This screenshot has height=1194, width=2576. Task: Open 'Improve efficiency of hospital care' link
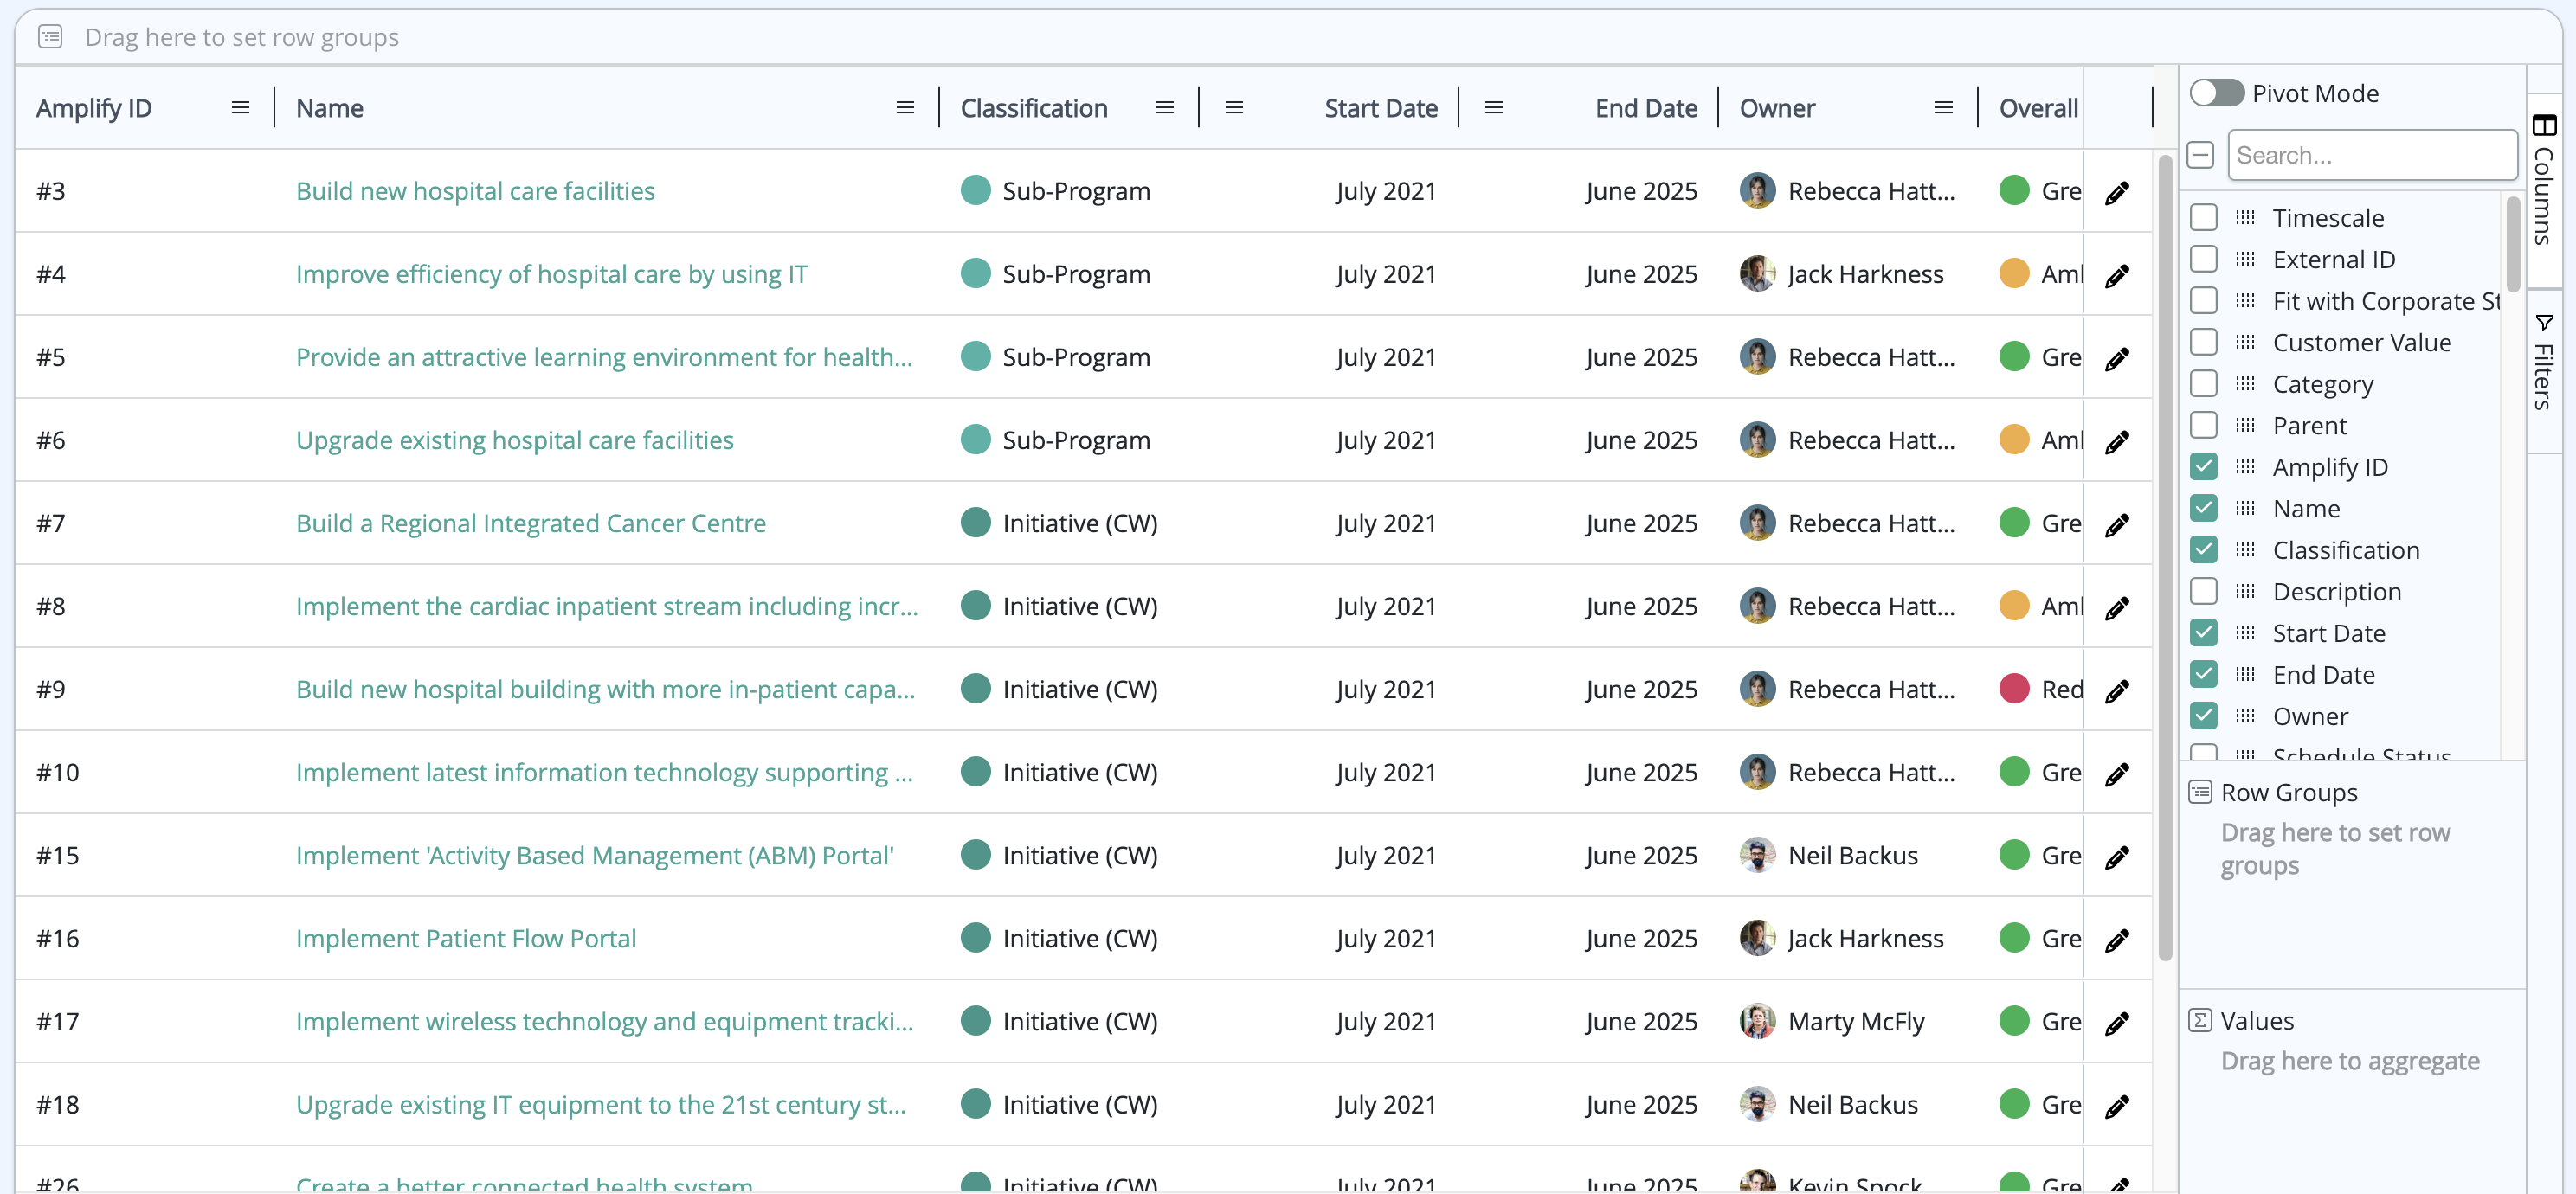pyautogui.click(x=552, y=273)
